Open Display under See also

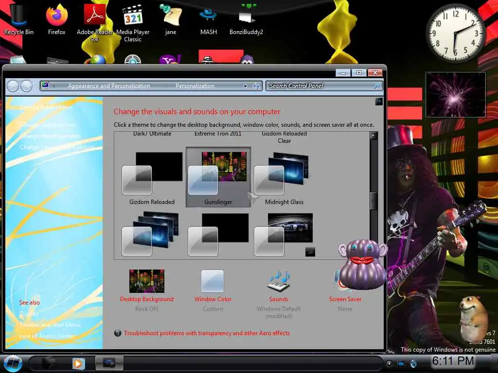[28, 314]
